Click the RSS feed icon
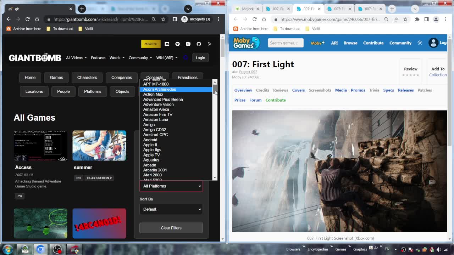The image size is (454, 255). [x=209, y=44]
